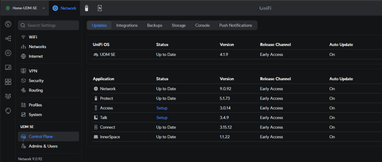
Task: Open the topology icon in left rail
Action: point(8,38)
